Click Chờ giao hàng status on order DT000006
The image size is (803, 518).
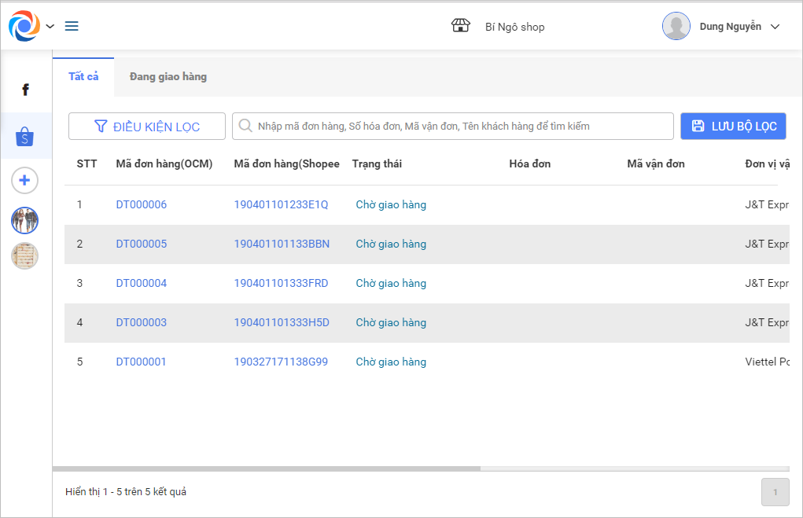click(x=390, y=204)
